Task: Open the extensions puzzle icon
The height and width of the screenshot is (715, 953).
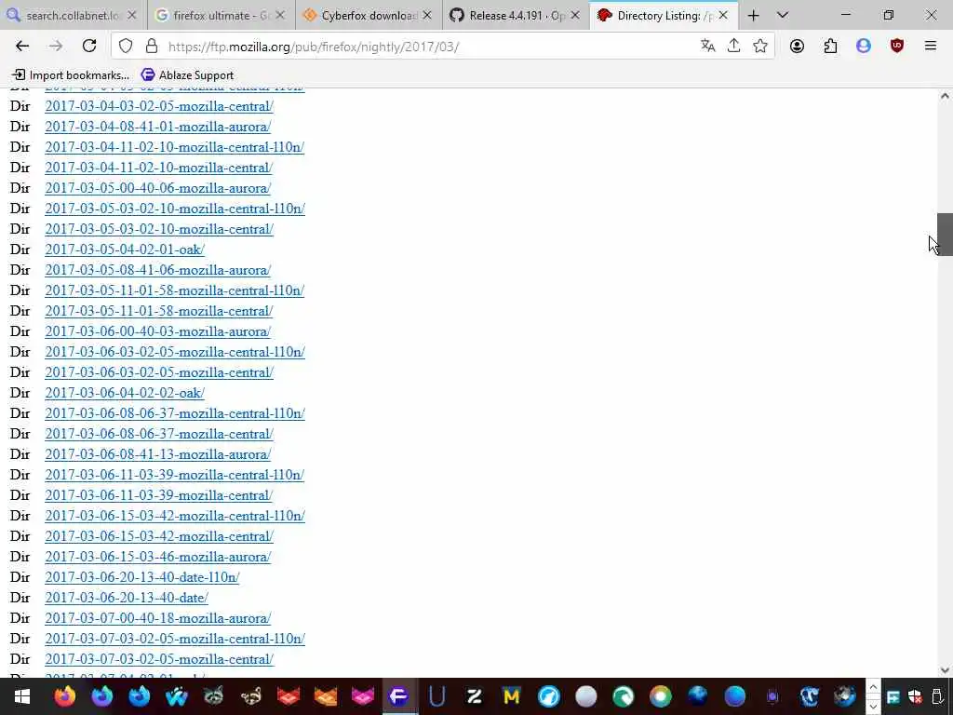Action: point(830,46)
